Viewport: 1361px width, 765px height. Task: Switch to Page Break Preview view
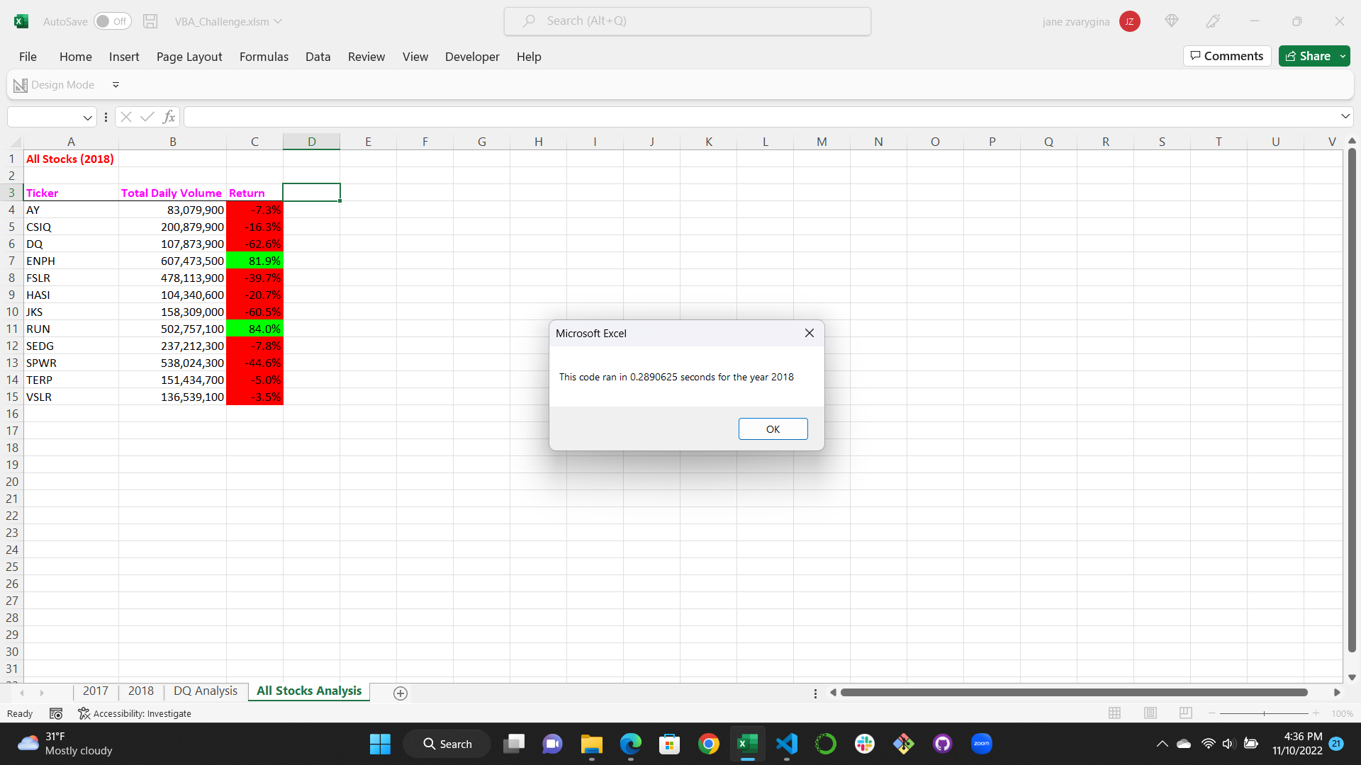[1185, 713]
